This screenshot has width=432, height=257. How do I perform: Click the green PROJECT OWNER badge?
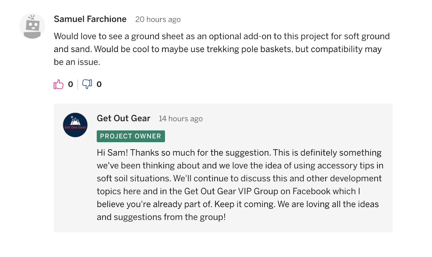(131, 136)
